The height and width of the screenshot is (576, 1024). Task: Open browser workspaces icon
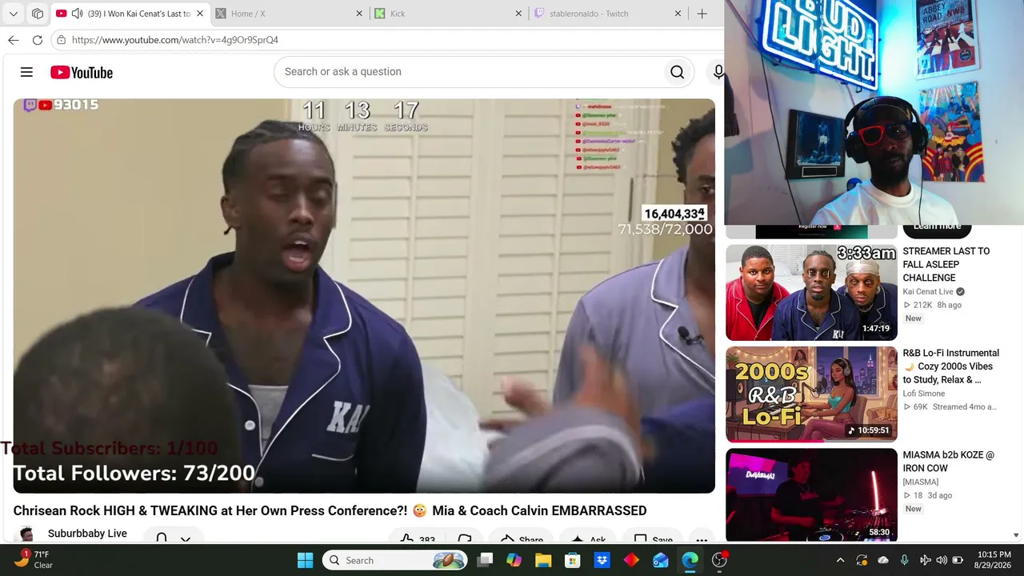38,14
